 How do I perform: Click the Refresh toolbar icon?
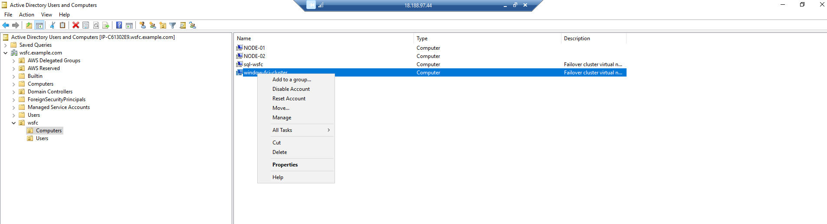coord(96,26)
